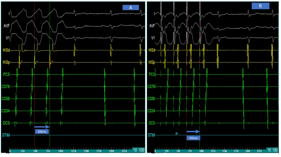Select V1 channel label in panel B
Image resolution: width=281 pixels, height=157 pixels.
tap(153, 38)
